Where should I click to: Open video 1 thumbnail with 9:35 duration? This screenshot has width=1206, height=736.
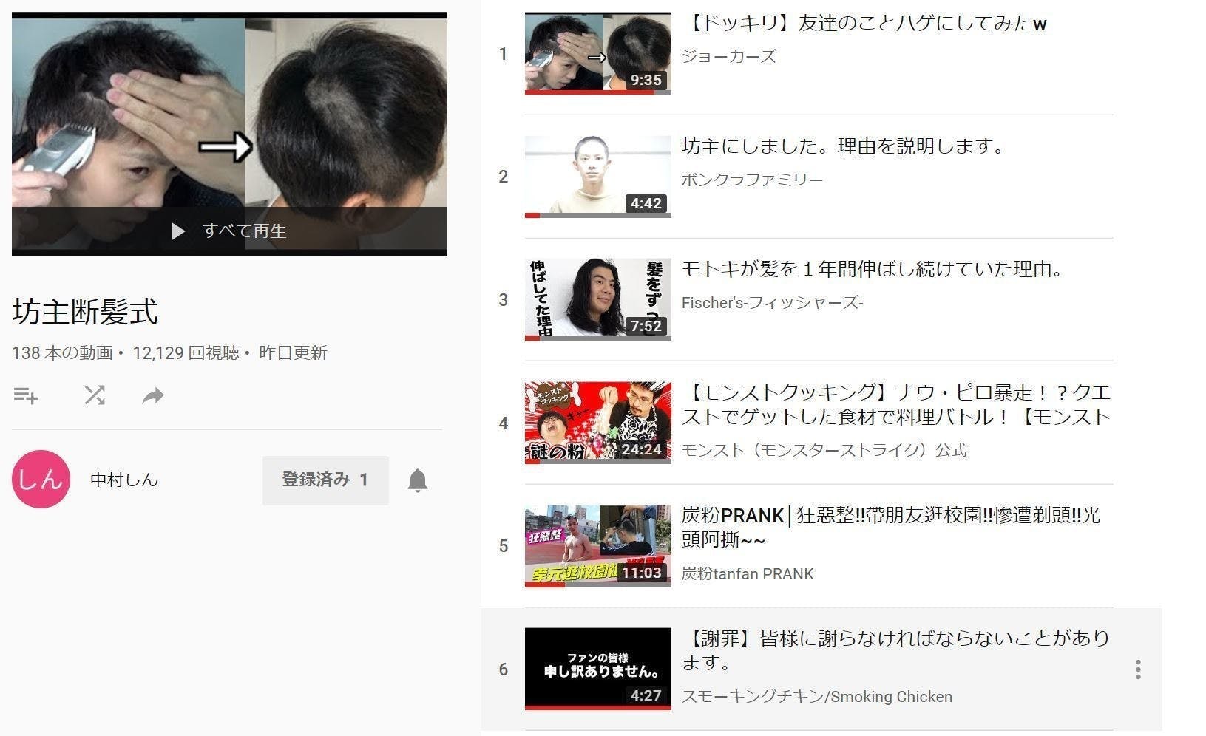[597, 53]
